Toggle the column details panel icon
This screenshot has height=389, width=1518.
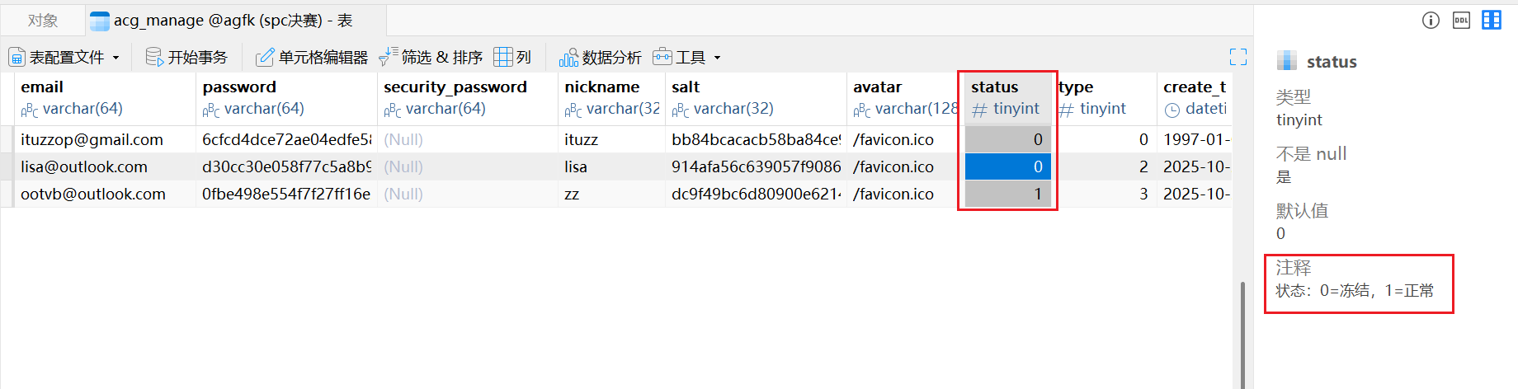[x=1492, y=21]
